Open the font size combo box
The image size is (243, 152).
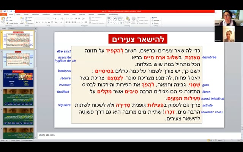coord(52,19)
